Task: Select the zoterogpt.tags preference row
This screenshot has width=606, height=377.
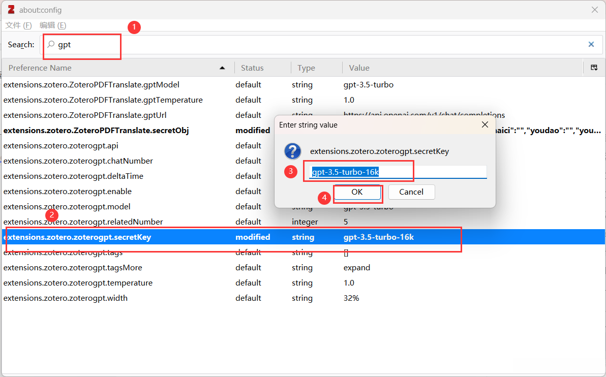Action: point(303,253)
